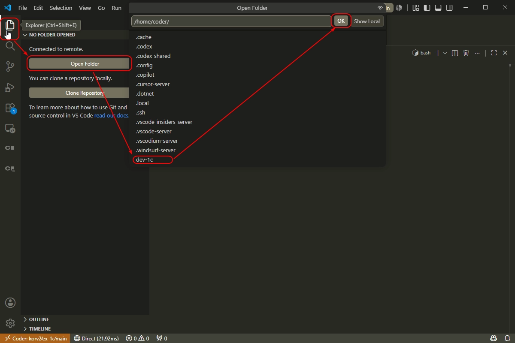515x343 pixels.
Task: Open the Manage gear icon
Action: 10,323
